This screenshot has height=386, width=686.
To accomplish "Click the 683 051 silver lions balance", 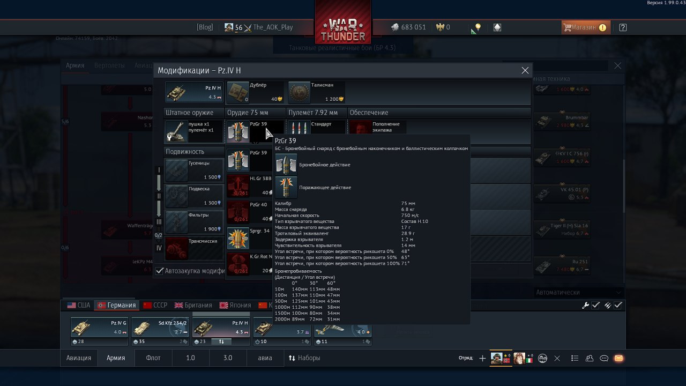I will pyautogui.click(x=408, y=27).
